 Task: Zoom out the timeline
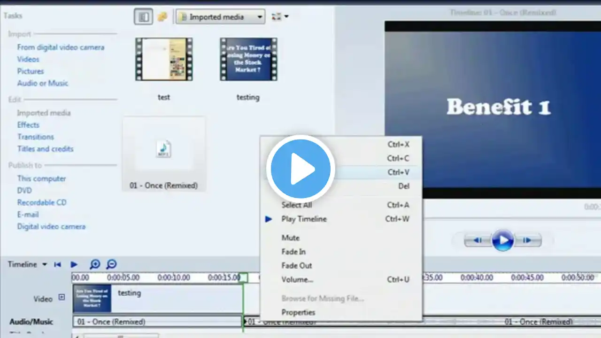click(x=111, y=265)
